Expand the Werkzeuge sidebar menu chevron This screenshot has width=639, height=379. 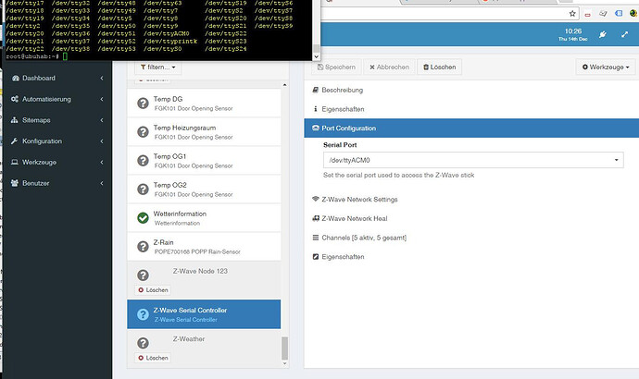(x=102, y=163)
